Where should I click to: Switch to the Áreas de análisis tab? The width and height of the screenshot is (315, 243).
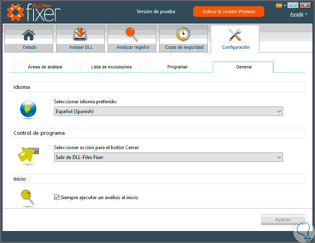click(x=44, y=67)
